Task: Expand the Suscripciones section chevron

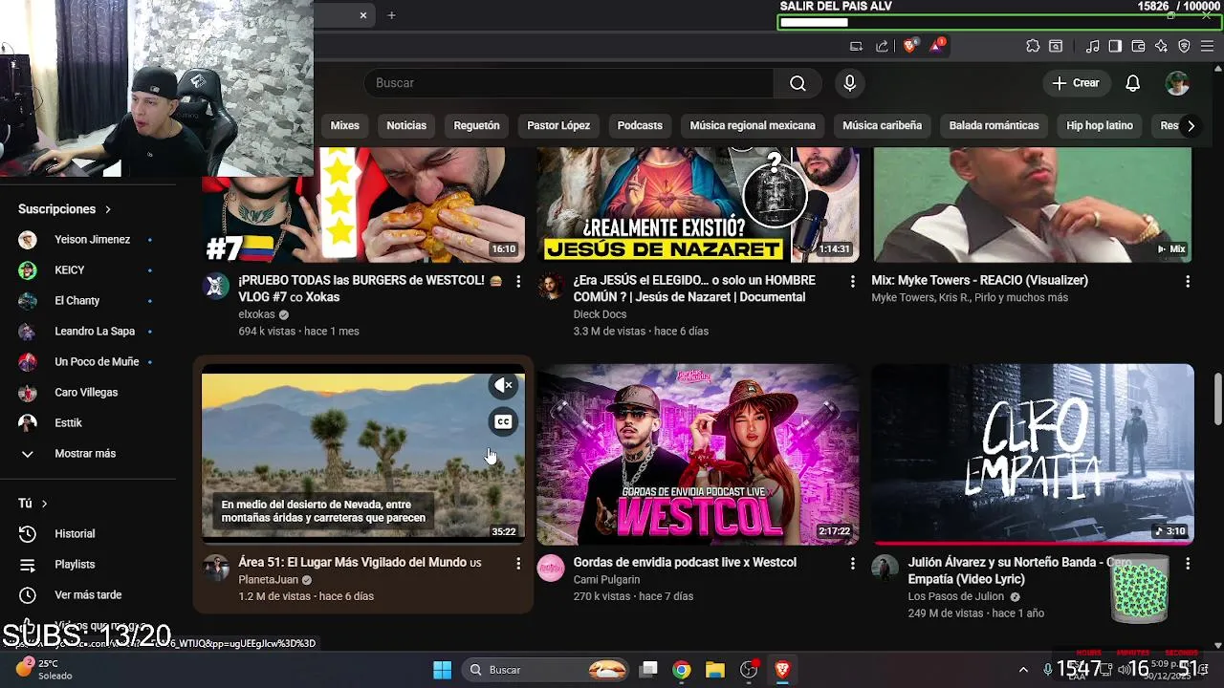Action: 108,209
